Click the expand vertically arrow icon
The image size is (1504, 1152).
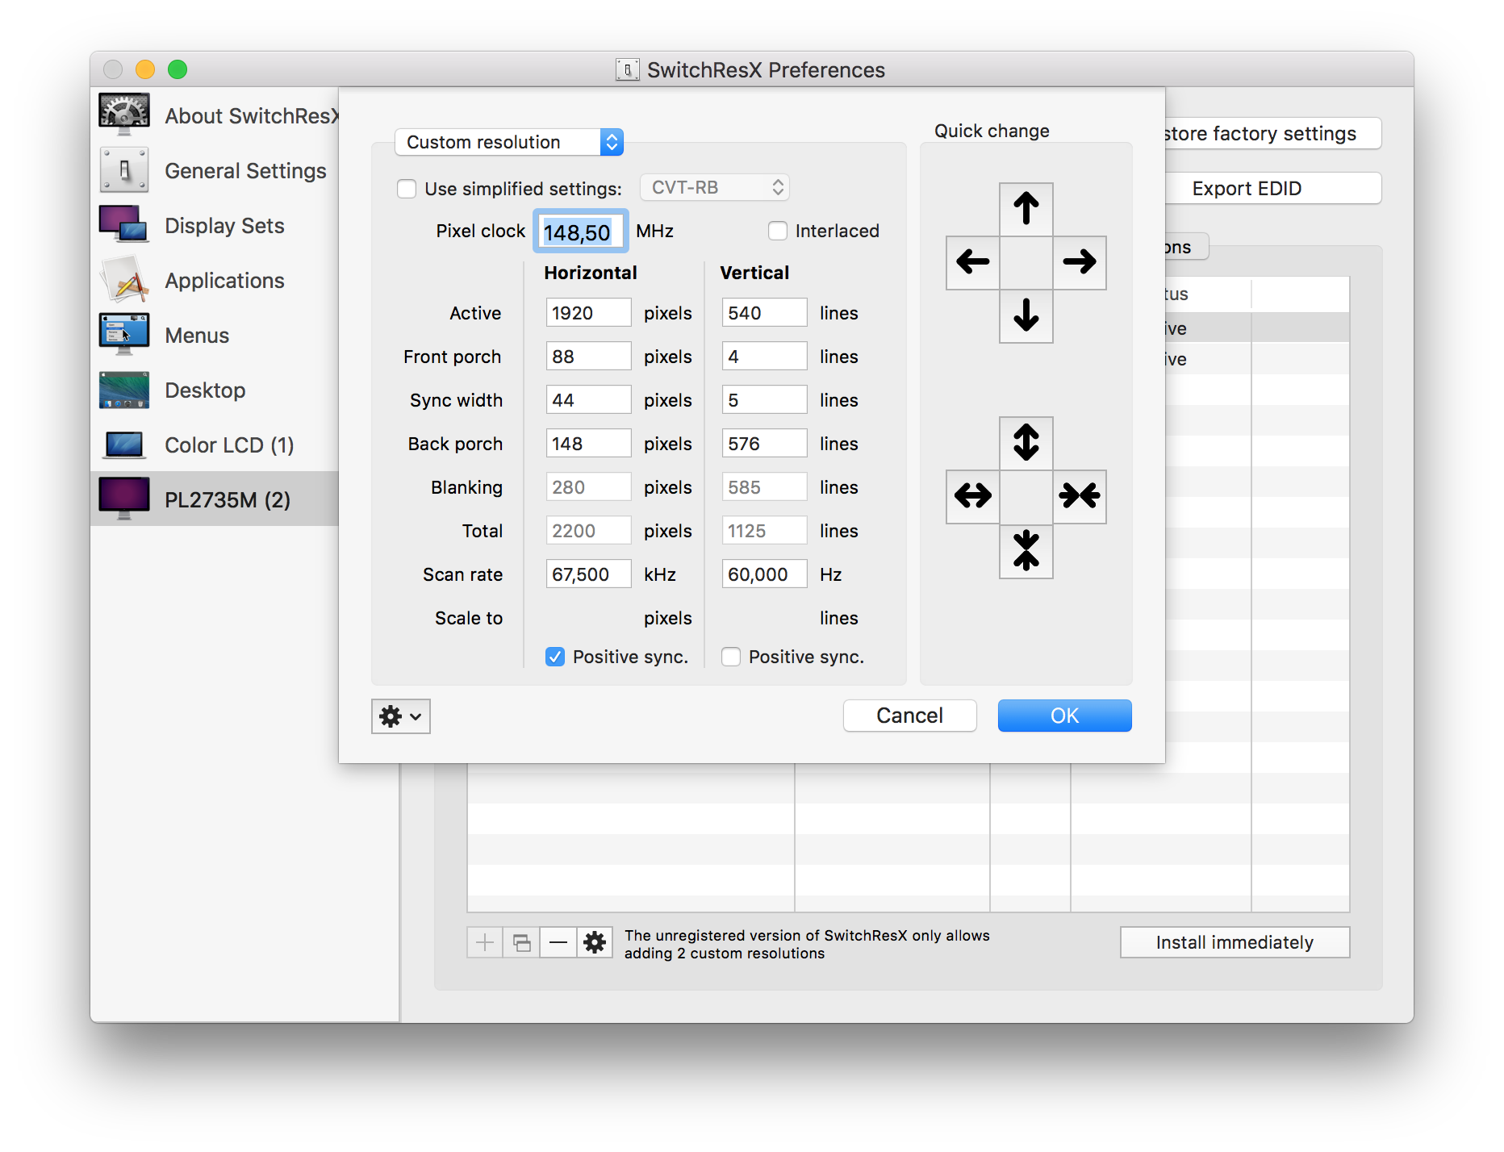click(1026, 443)
